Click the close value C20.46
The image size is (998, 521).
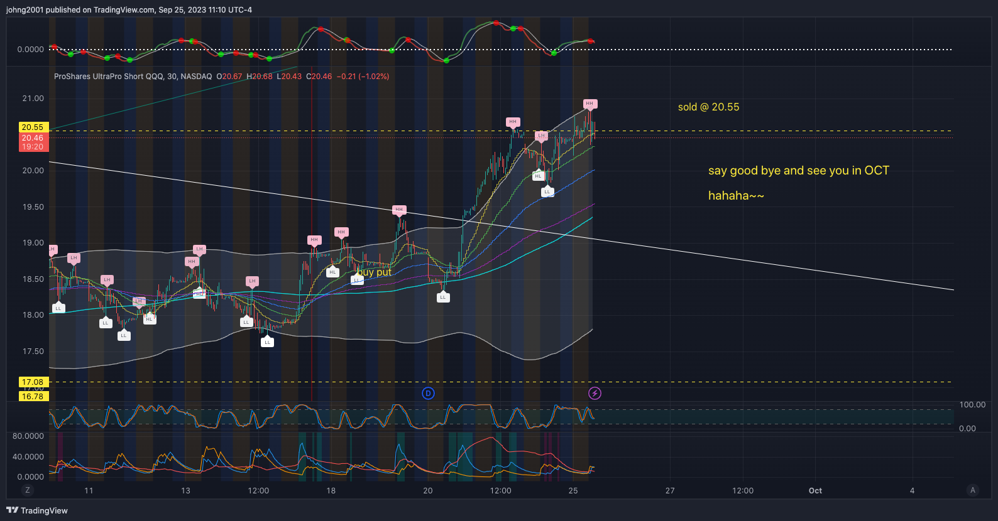tap(319, 76)
